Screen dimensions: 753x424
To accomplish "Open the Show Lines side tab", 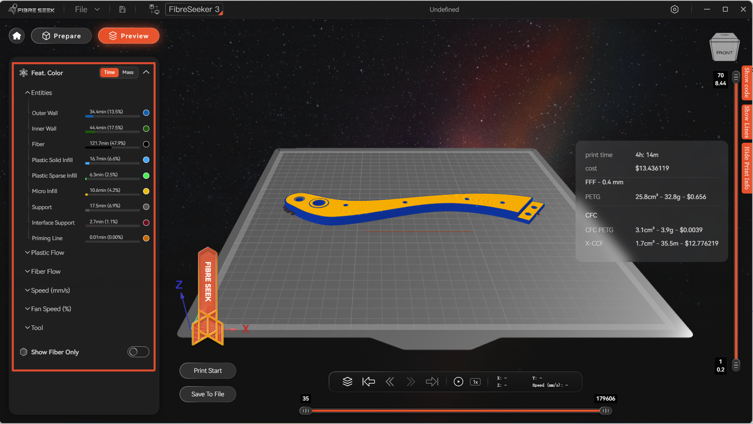I will [747, 122].
